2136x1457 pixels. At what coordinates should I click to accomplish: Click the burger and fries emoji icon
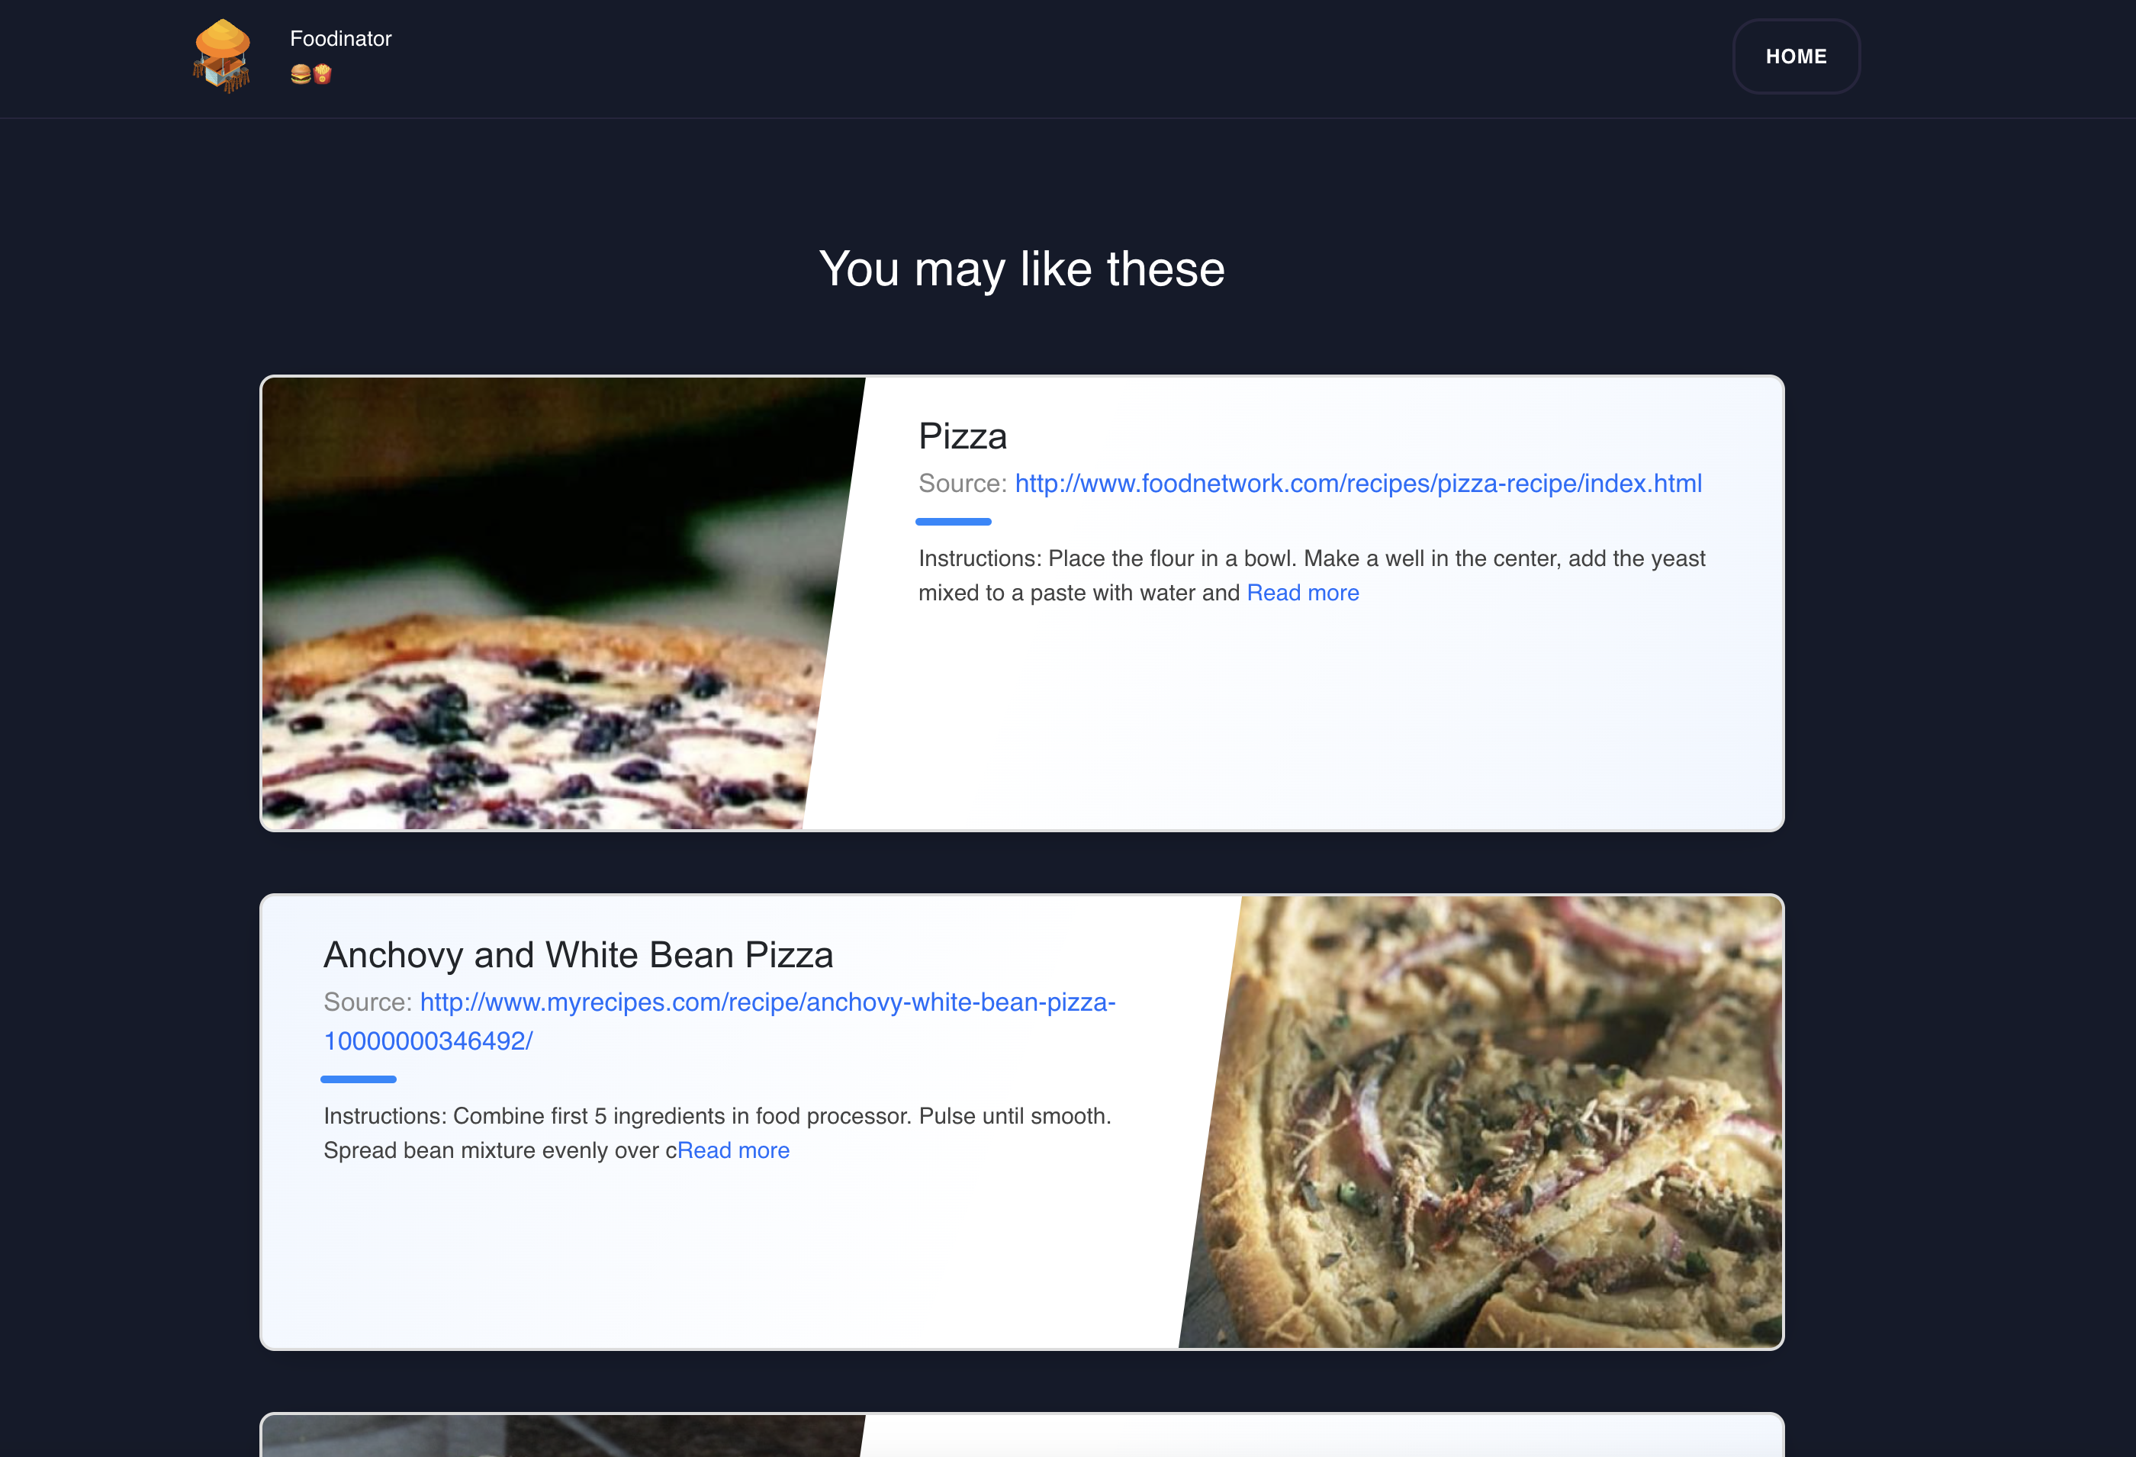pyautogui.click(x=310, y=75)
